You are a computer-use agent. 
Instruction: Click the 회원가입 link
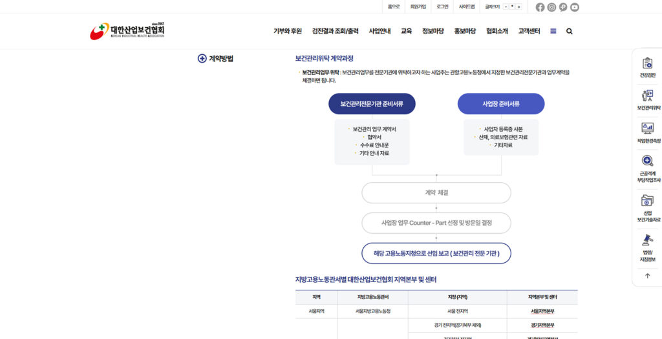click(418, 6)
